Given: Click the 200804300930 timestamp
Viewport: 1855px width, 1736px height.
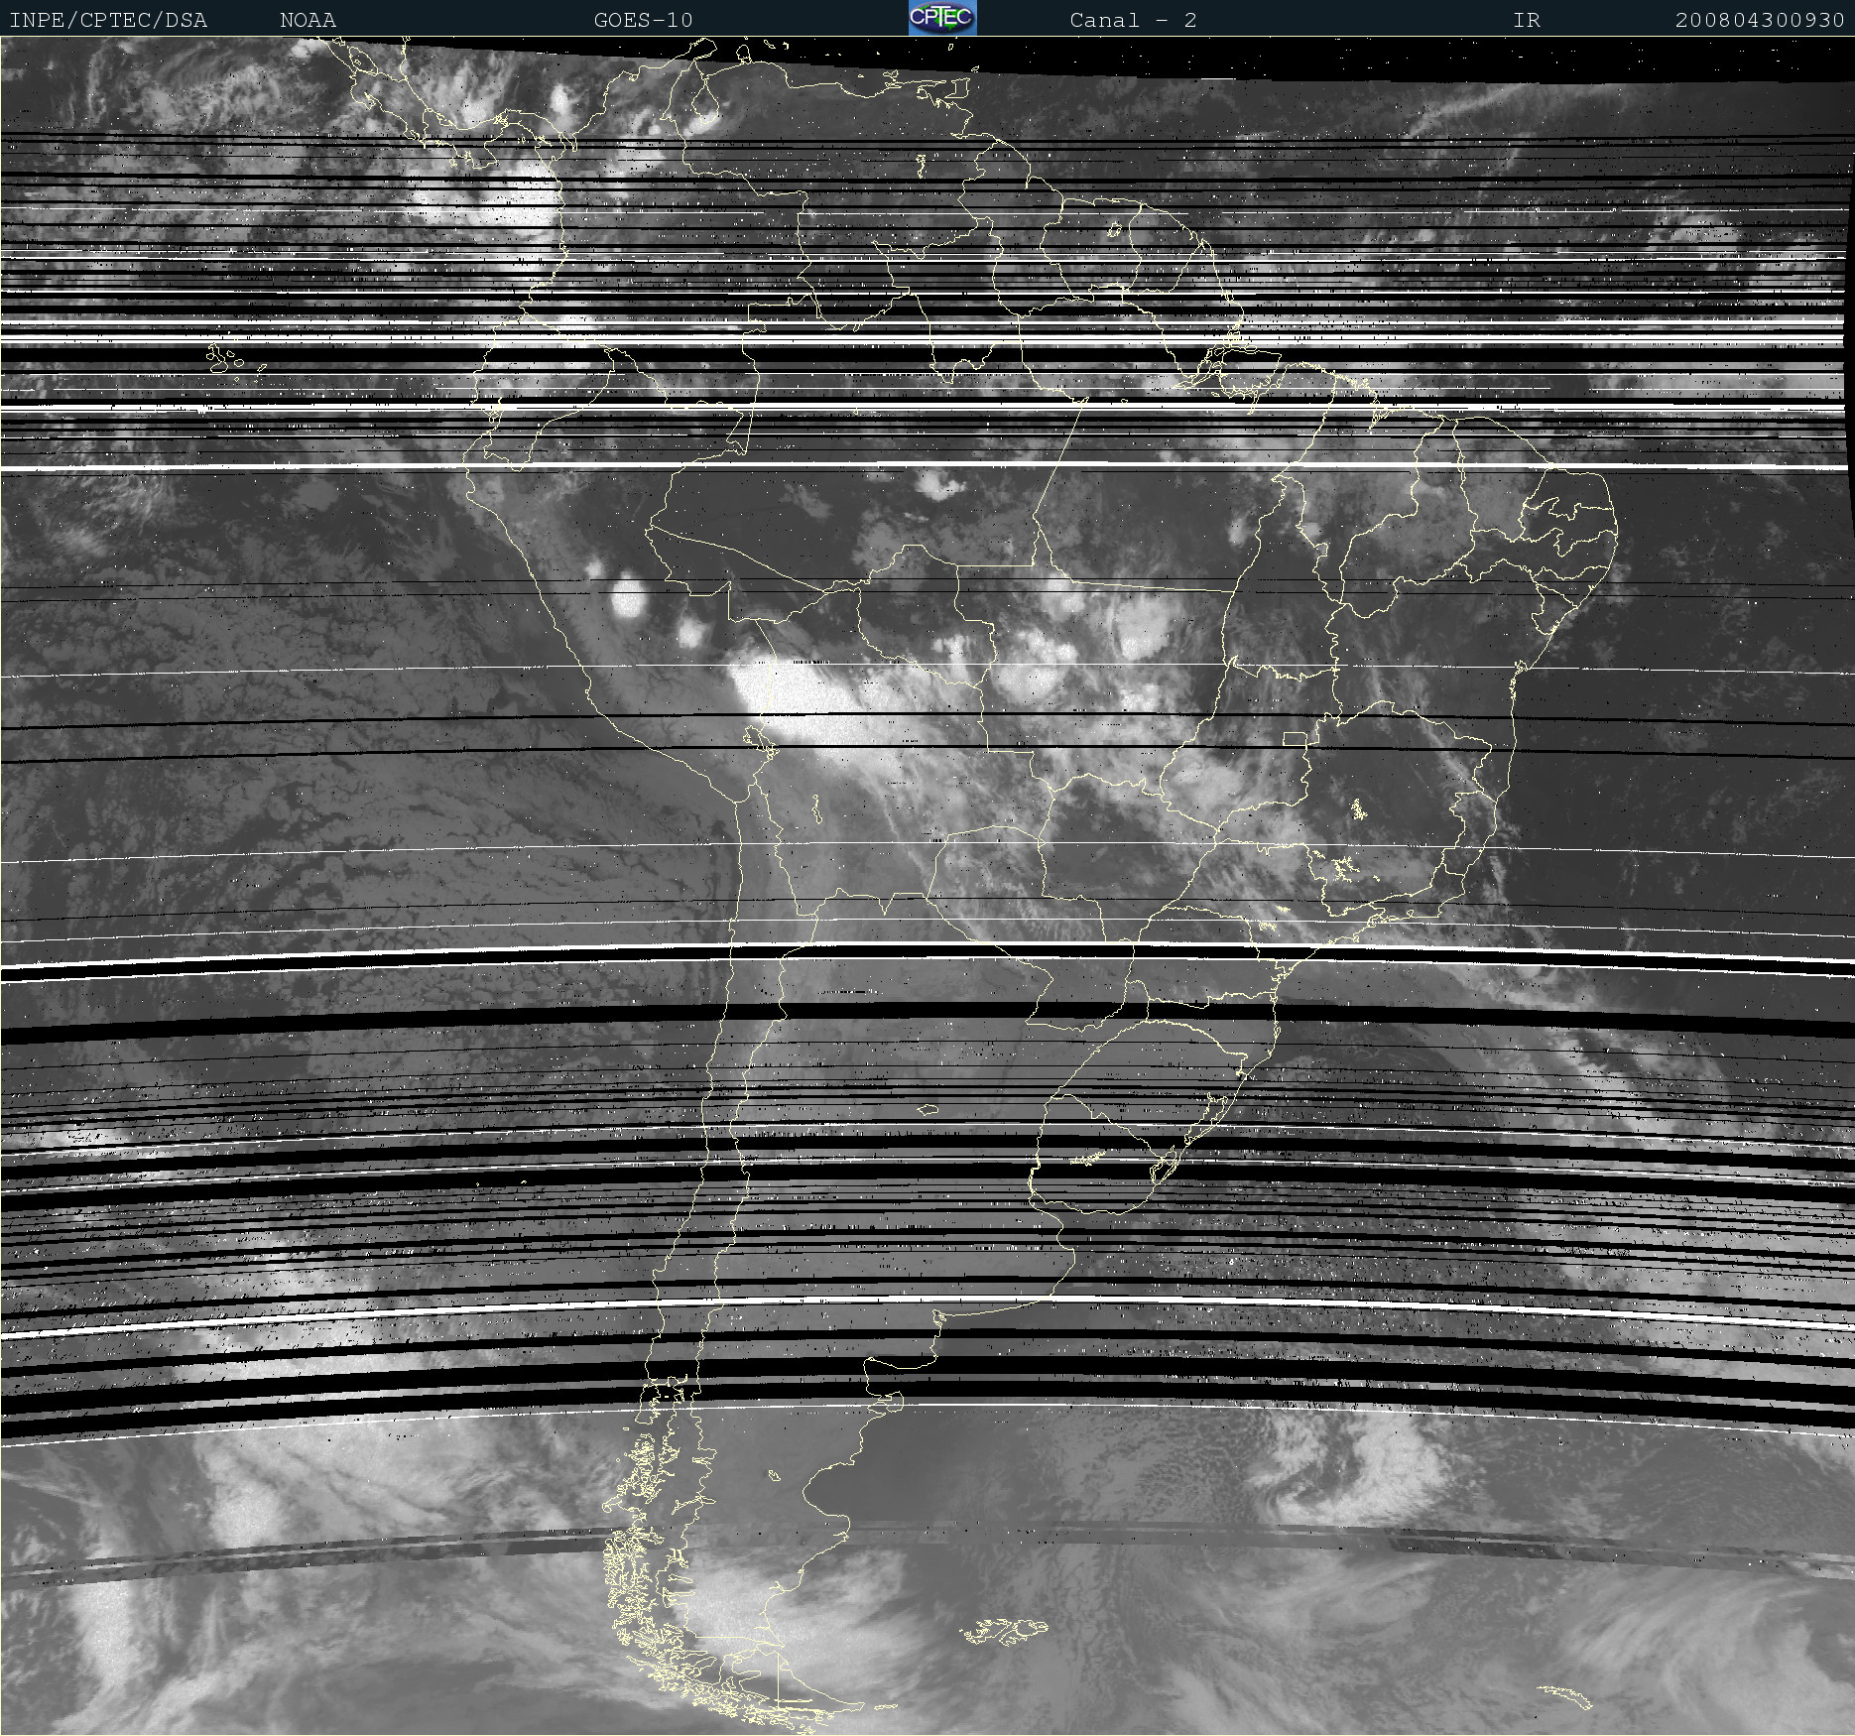Looking at the screenshot, I should pyautogui.click(x=1760, y=20).
